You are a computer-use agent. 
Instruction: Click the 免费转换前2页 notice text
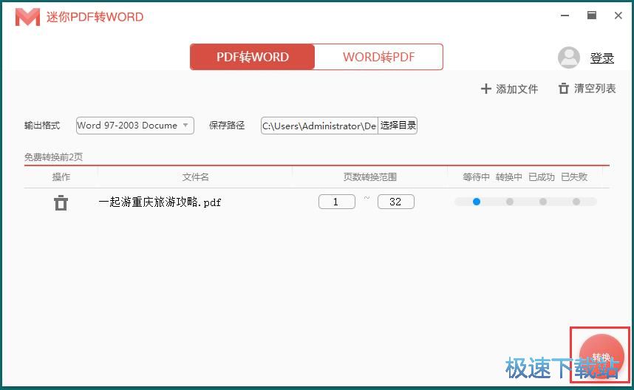(x=53, y=157)
